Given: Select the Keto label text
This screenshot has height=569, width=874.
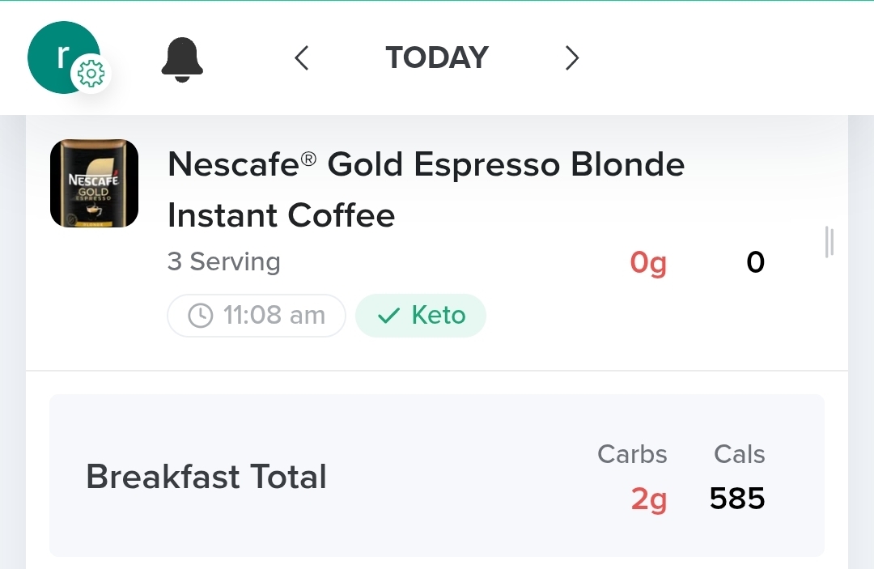Looking at the screenshot, I should (x=439, y=315).
